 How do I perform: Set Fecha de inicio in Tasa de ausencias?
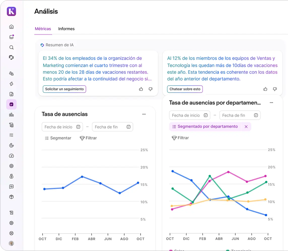coord(62,127)
